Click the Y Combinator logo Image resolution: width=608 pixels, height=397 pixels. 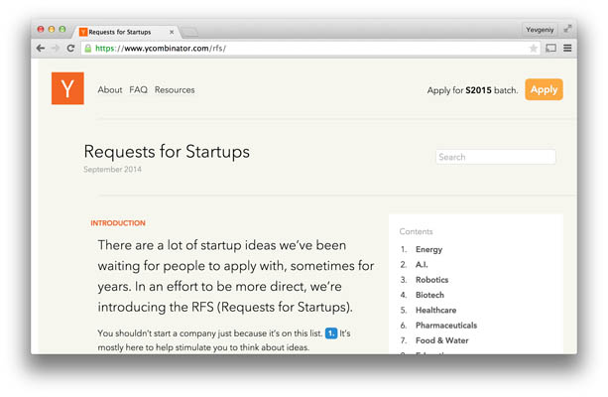[67, 89]
